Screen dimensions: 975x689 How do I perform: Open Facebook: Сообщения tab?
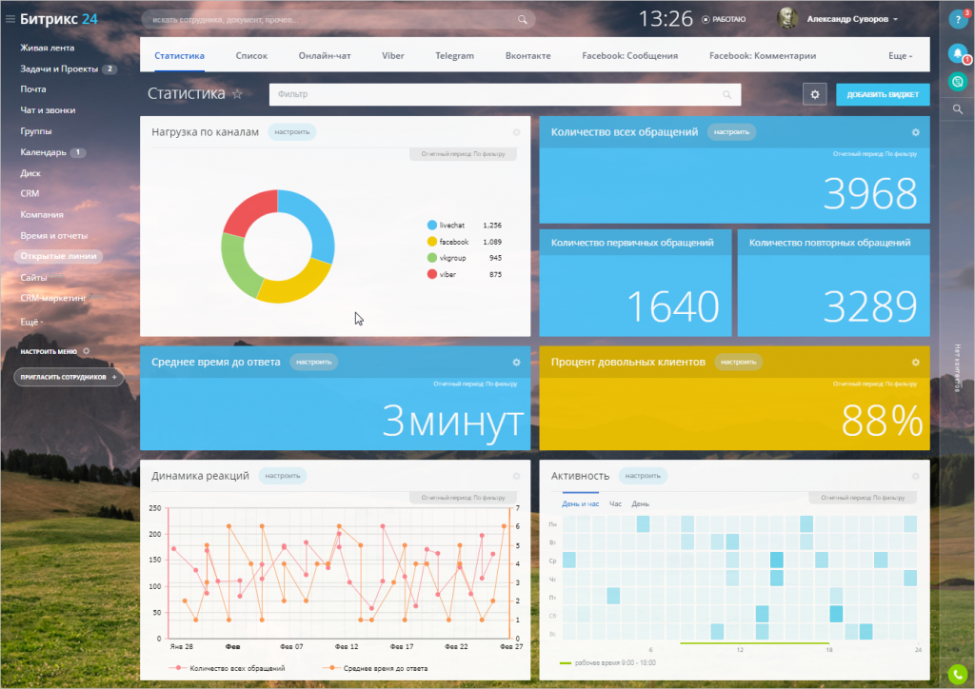630,55
